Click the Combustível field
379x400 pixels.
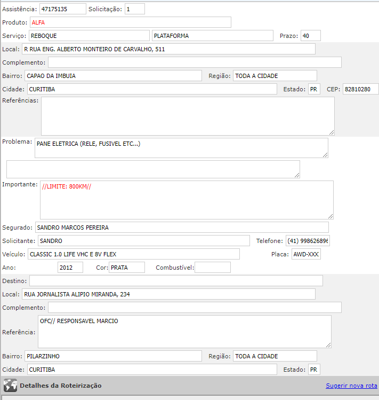tap(212, 268)
